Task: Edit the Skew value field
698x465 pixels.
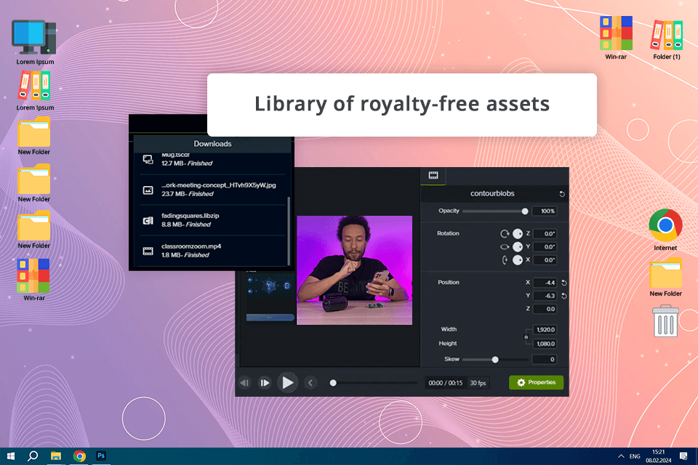Action: pyautogui.click(x=545, y=360)
